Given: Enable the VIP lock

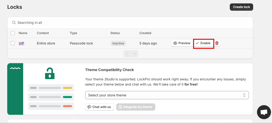Looking at the screenshot, I should [203, 43].
